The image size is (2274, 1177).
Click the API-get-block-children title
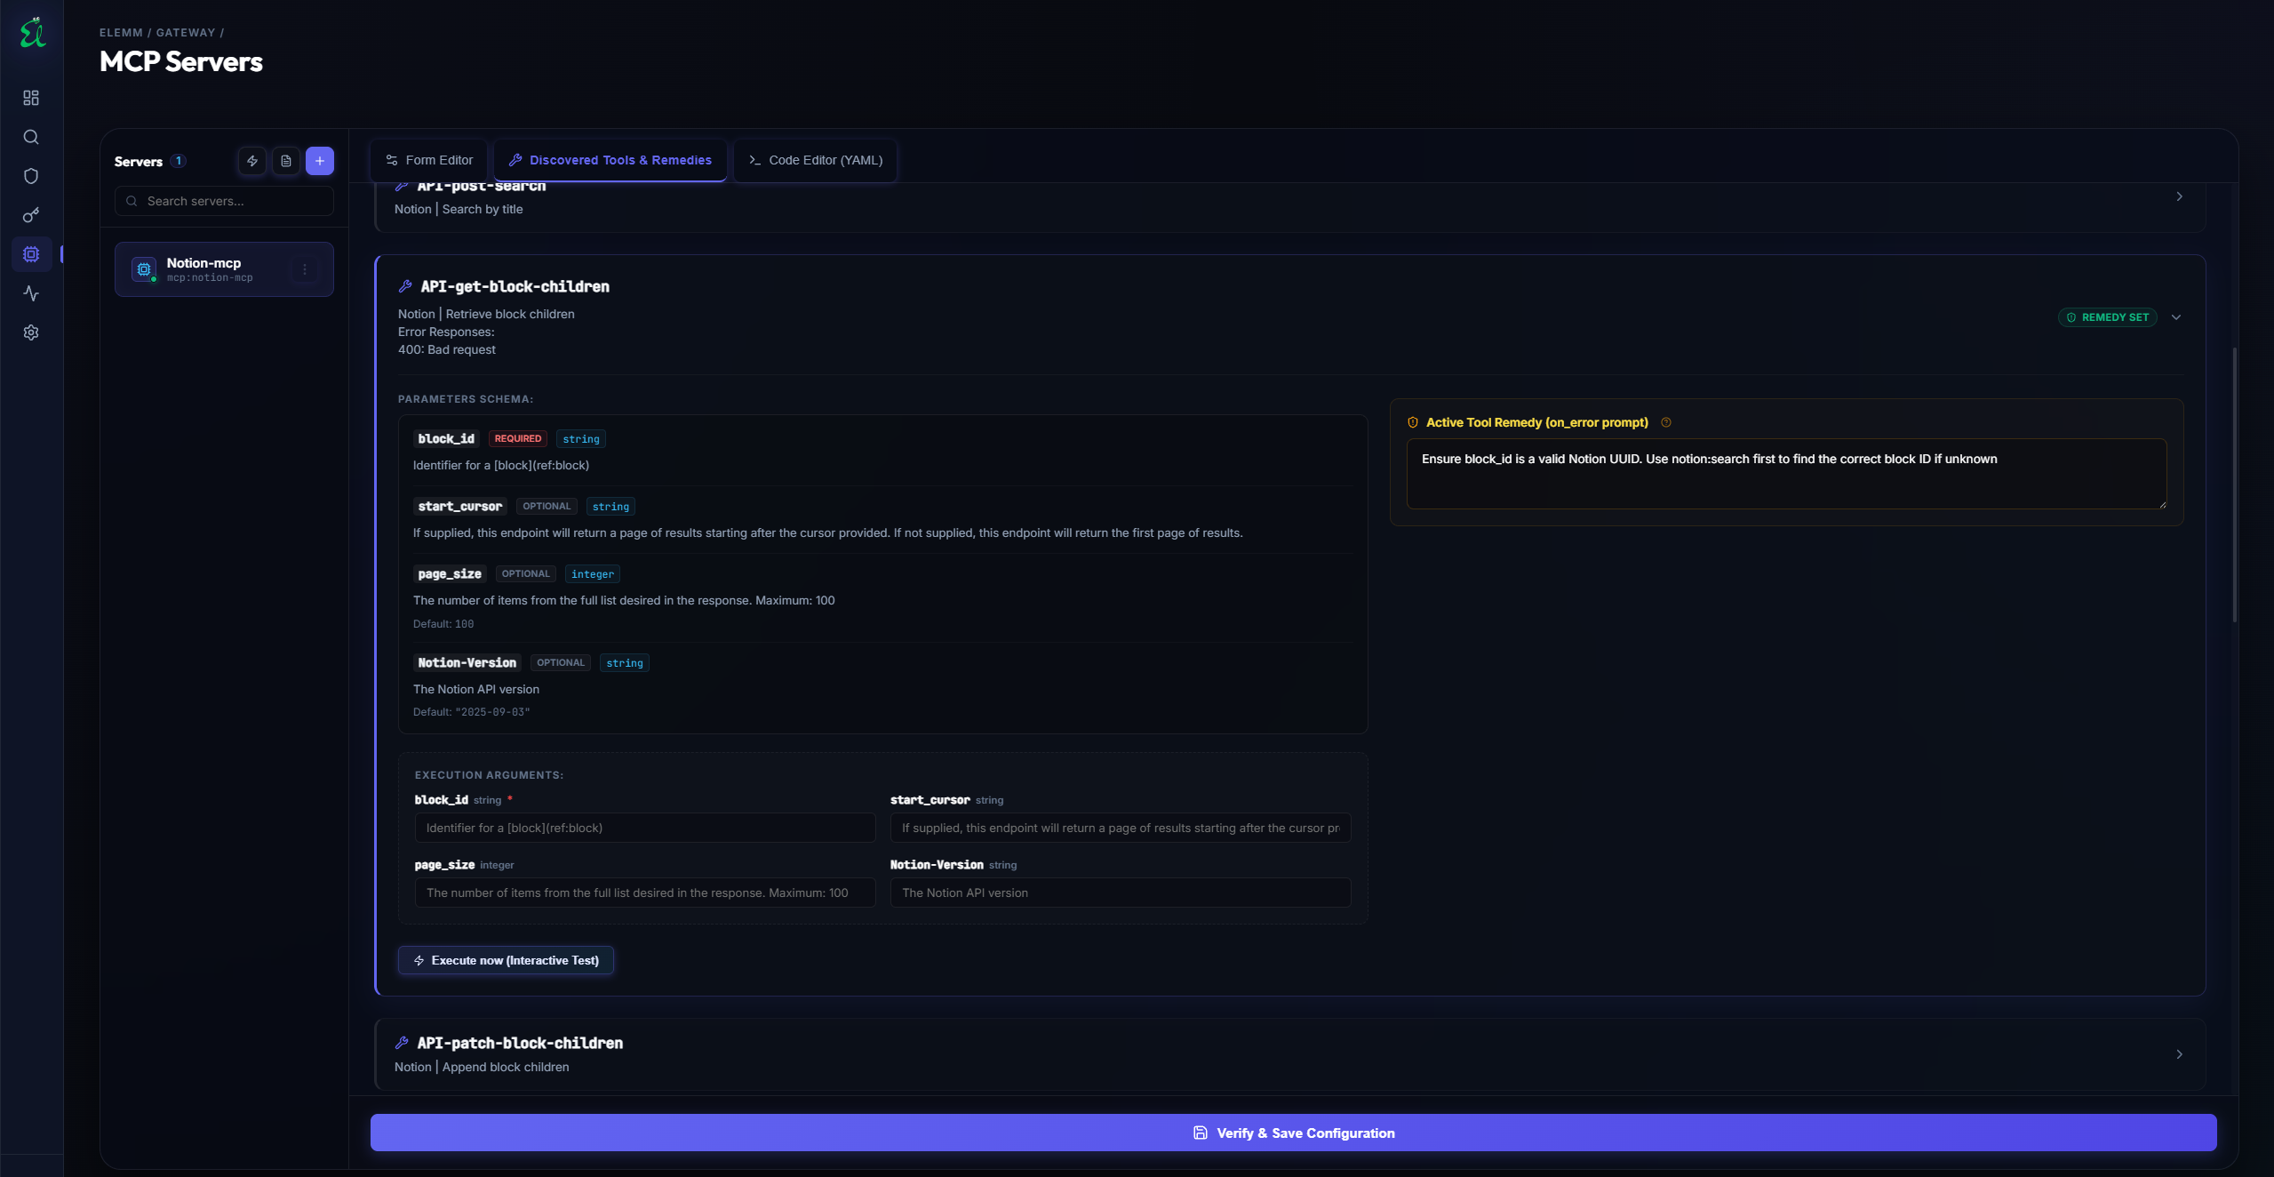(515, 286)
